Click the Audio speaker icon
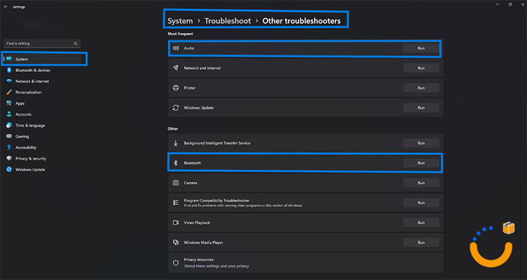Viewport: 527px width, 280px height. [176, 48]
